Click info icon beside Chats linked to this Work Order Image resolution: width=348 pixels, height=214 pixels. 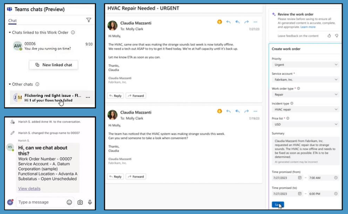tap(73, 33)
